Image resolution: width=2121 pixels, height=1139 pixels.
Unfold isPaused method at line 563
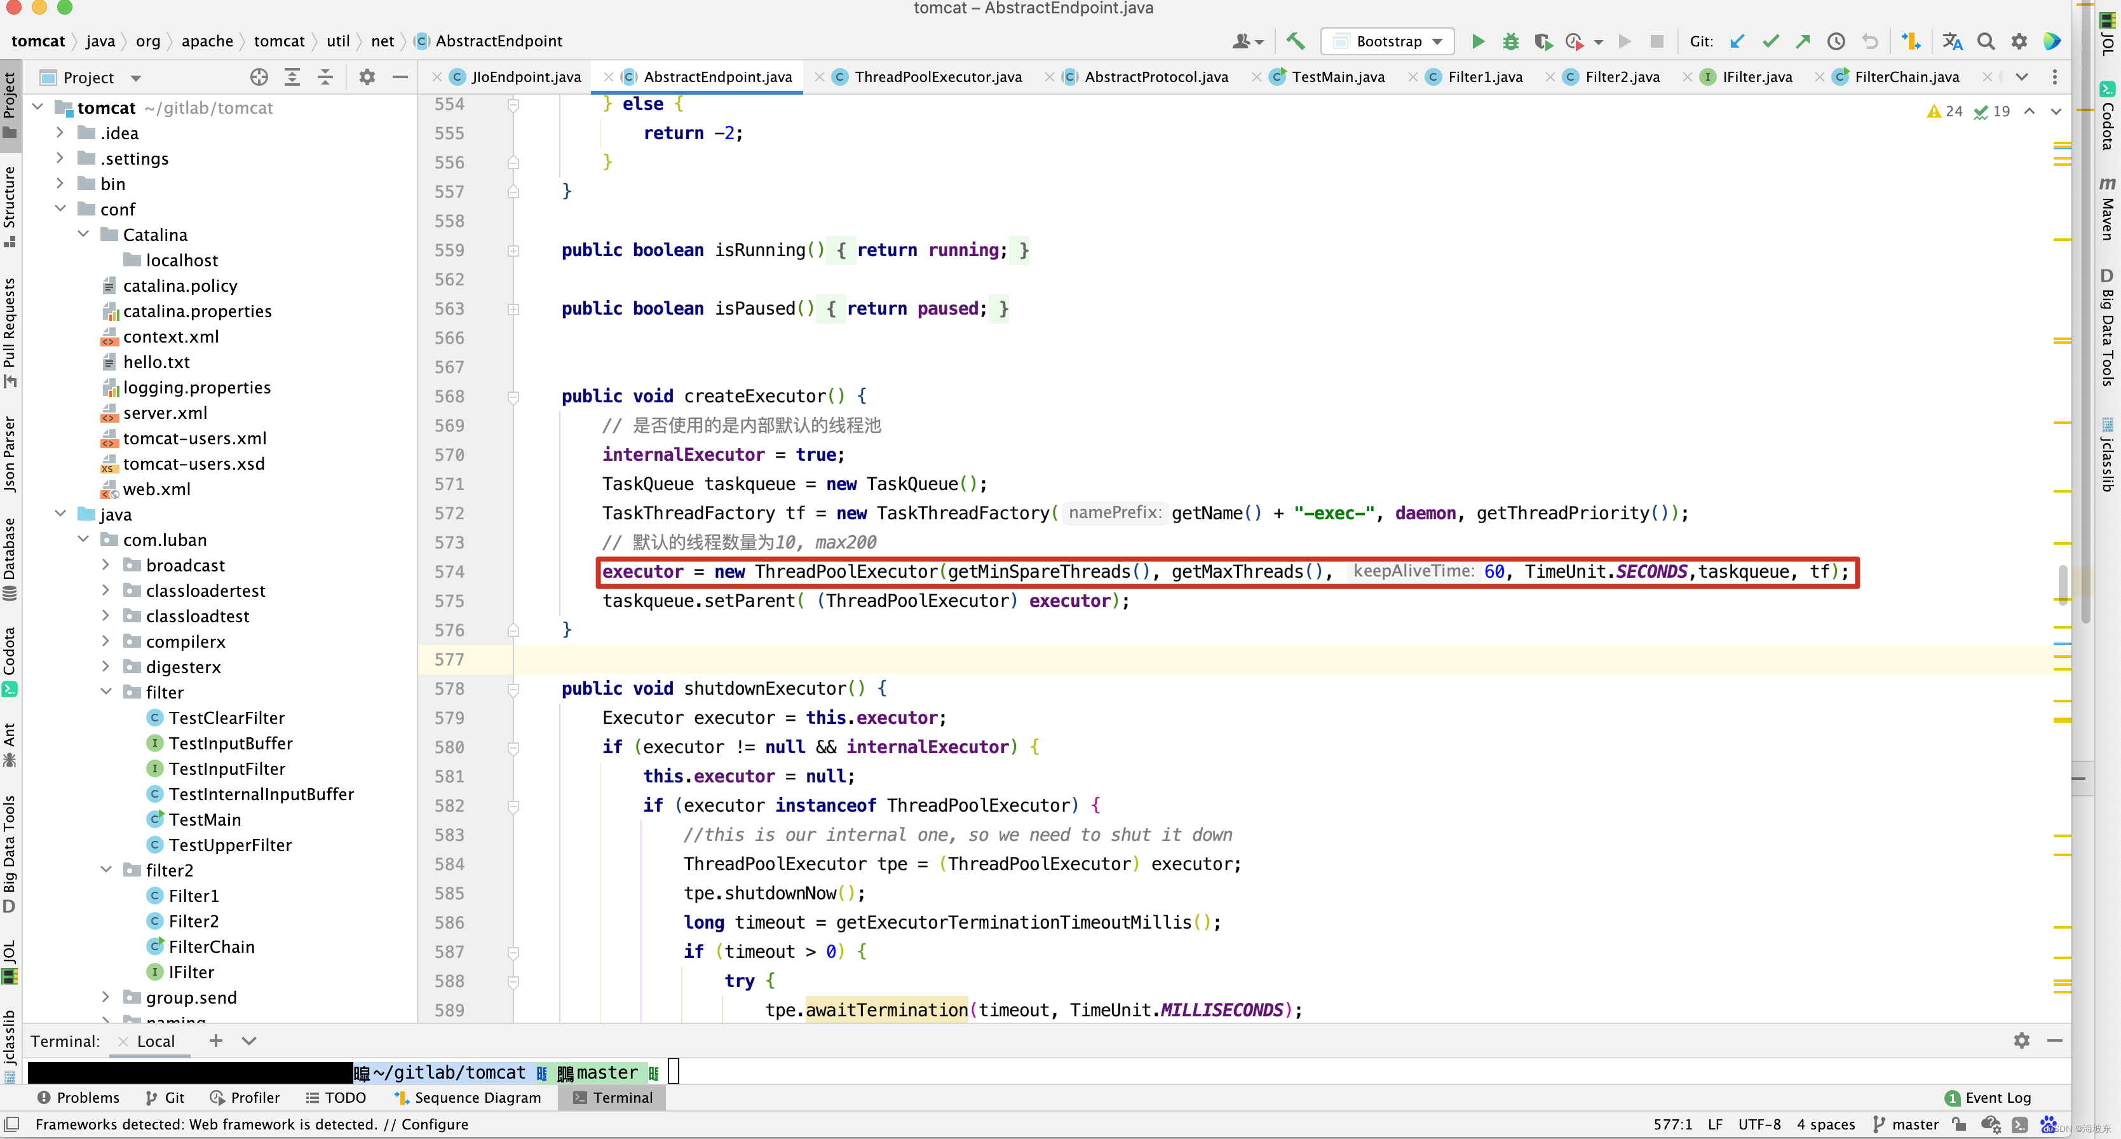[x=513, y=309]
